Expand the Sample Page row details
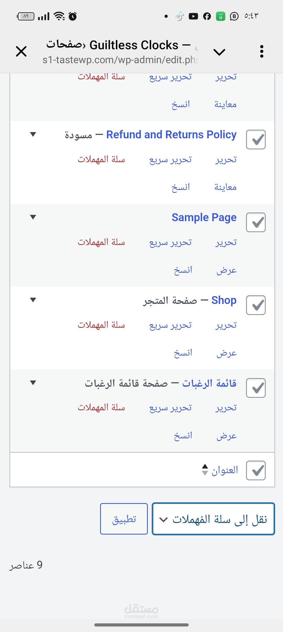The image size is (283, 632). click(x=33, y=217)
